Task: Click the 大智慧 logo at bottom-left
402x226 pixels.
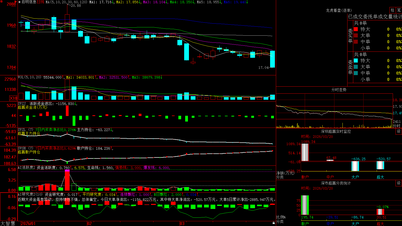Action: pos(8,223)
